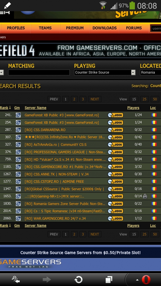Screen dimensions: 161x286
Task: Click JOIN icon for AsTrAmAnIa.ro server
Action: (x=116, y=145)
